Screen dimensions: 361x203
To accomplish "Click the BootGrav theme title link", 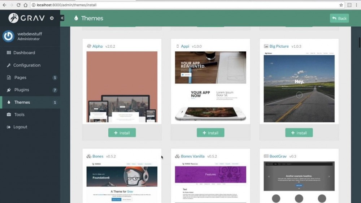I will tap(278, 156).
